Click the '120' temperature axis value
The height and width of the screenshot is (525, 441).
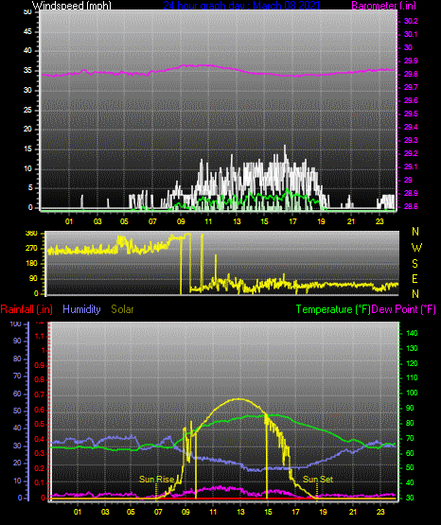click(412, 363)
